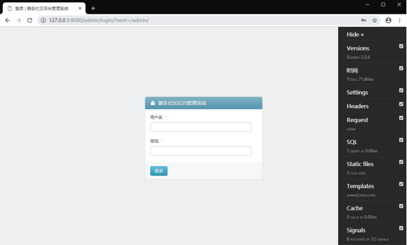
Task: Open the saved passwords key icon
Action: click(x=364, y=20)
